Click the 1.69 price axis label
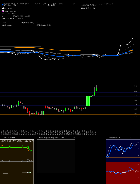This screenshot has width=140, height=184. 136,105
